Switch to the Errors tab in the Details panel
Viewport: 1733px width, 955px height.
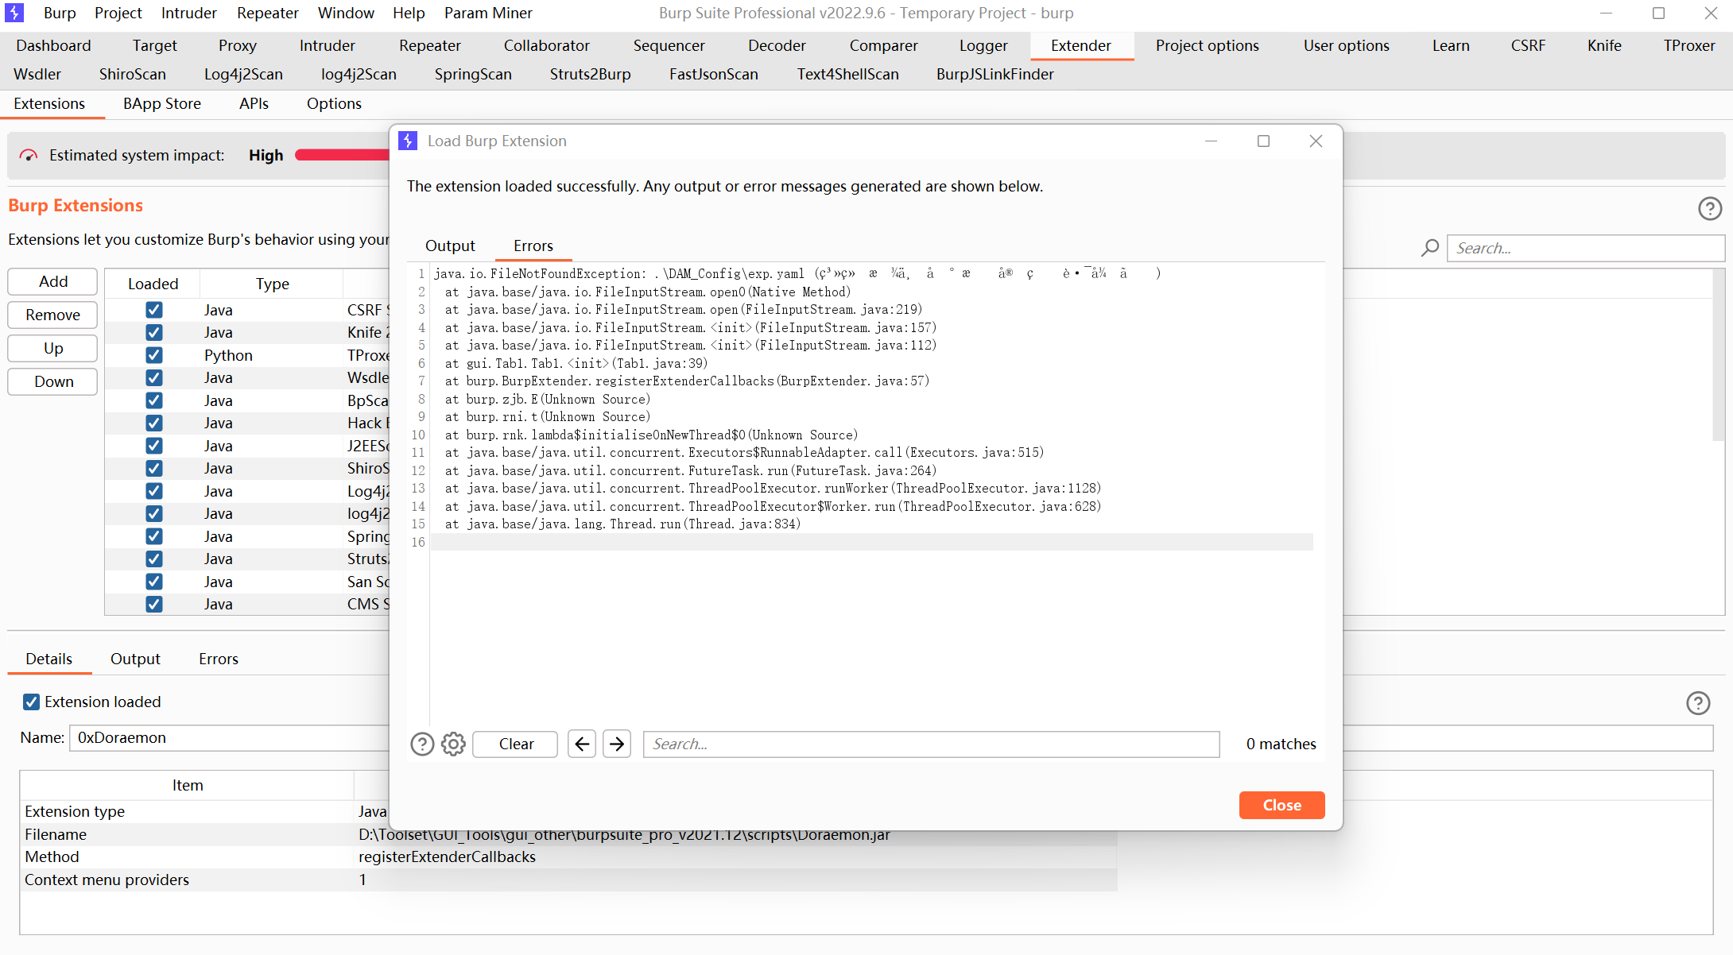point(218,659)
